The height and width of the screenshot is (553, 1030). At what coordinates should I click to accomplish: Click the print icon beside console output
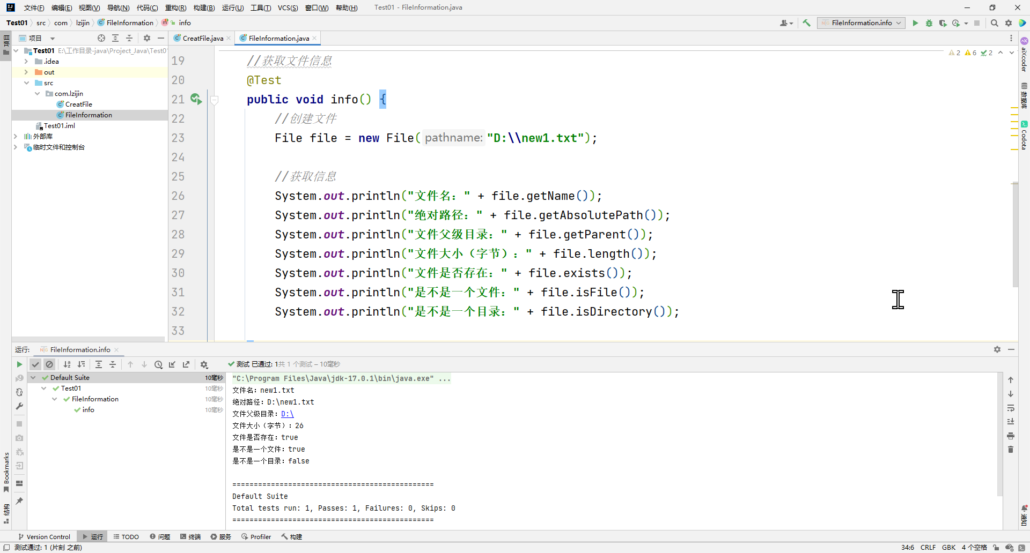coord(1011,436)
